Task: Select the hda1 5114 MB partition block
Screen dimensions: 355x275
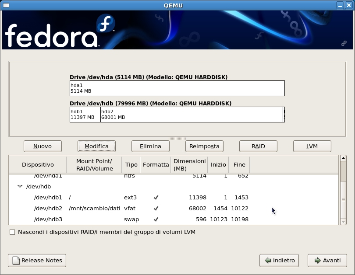Action: [177, 88]
